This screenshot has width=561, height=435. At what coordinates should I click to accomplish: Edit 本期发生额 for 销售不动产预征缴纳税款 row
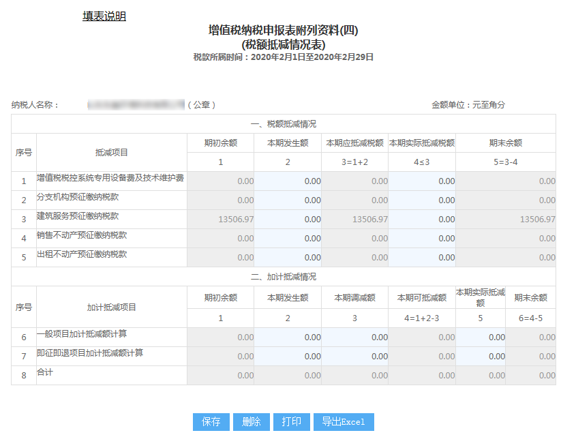tap(288, 238)
